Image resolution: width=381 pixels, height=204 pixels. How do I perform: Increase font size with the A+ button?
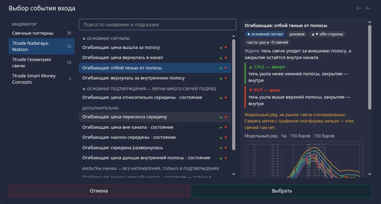(368, 8)
